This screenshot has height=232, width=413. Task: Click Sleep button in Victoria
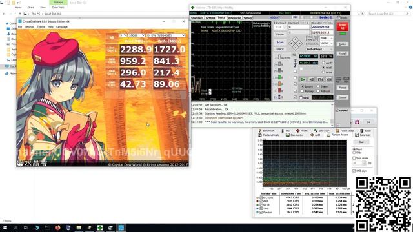pyautogui.click(x=343, y=44)
